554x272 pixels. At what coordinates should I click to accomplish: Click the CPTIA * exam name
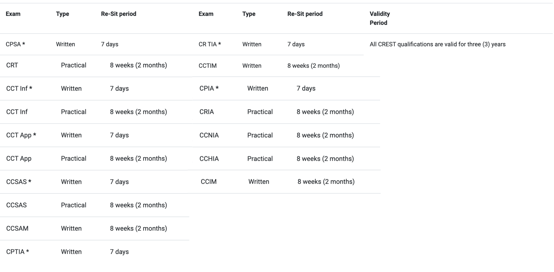coord(18,251)
